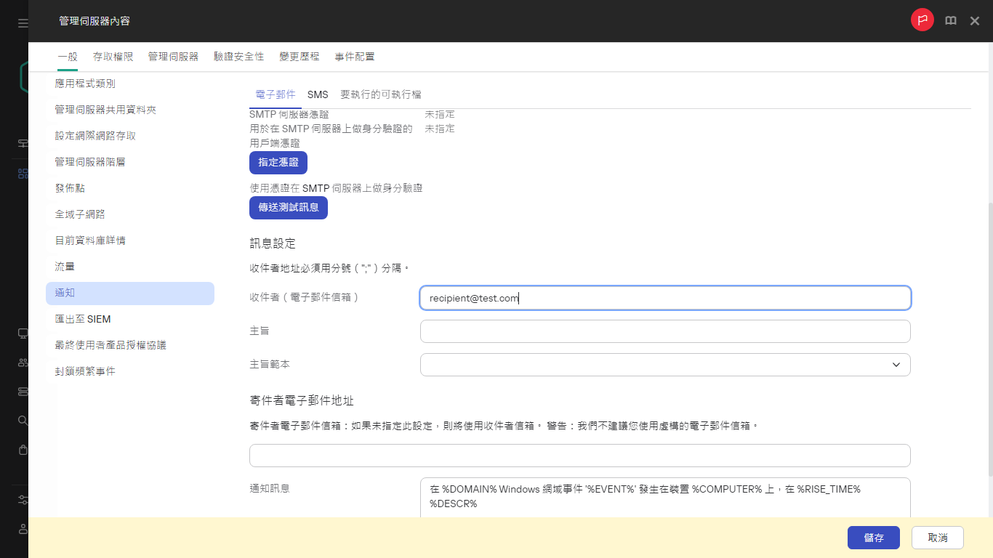Start a search with the magnifier icon
The image size is (993, 558).
22,421
